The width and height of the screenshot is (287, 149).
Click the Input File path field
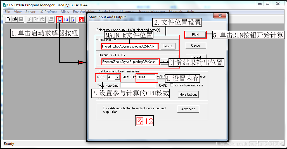tap(130, 46)
